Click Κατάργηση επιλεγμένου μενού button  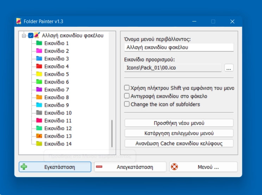pos(179,133)
